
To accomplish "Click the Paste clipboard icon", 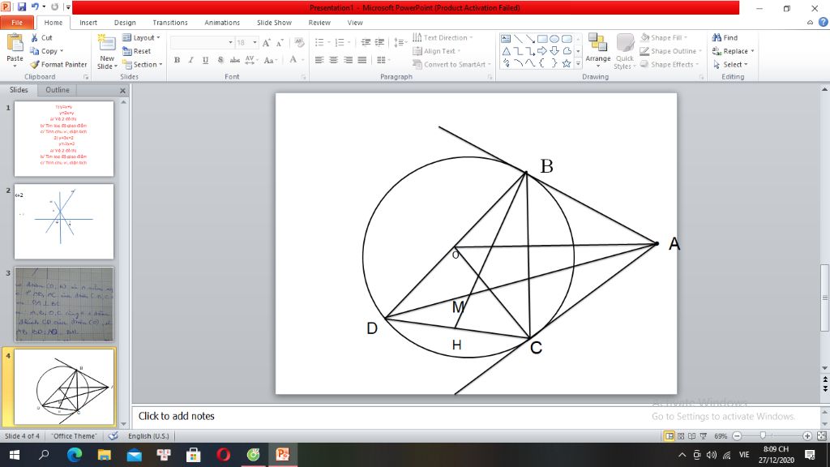I will point(15,44).
